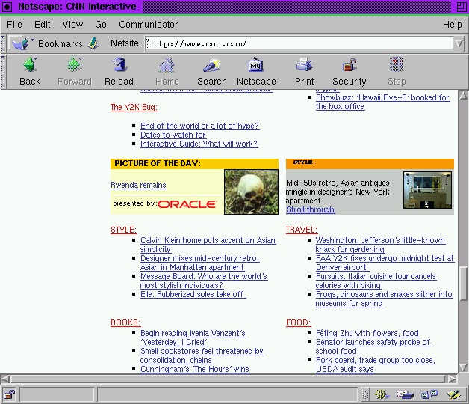Click the vertical scrollbar up arrow
This screenshot has height=404, width=469.
(x=463, y=96)
